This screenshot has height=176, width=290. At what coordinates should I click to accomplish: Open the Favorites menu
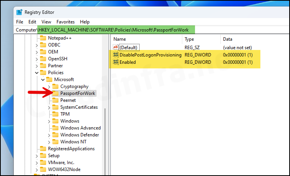pos(65,22)
